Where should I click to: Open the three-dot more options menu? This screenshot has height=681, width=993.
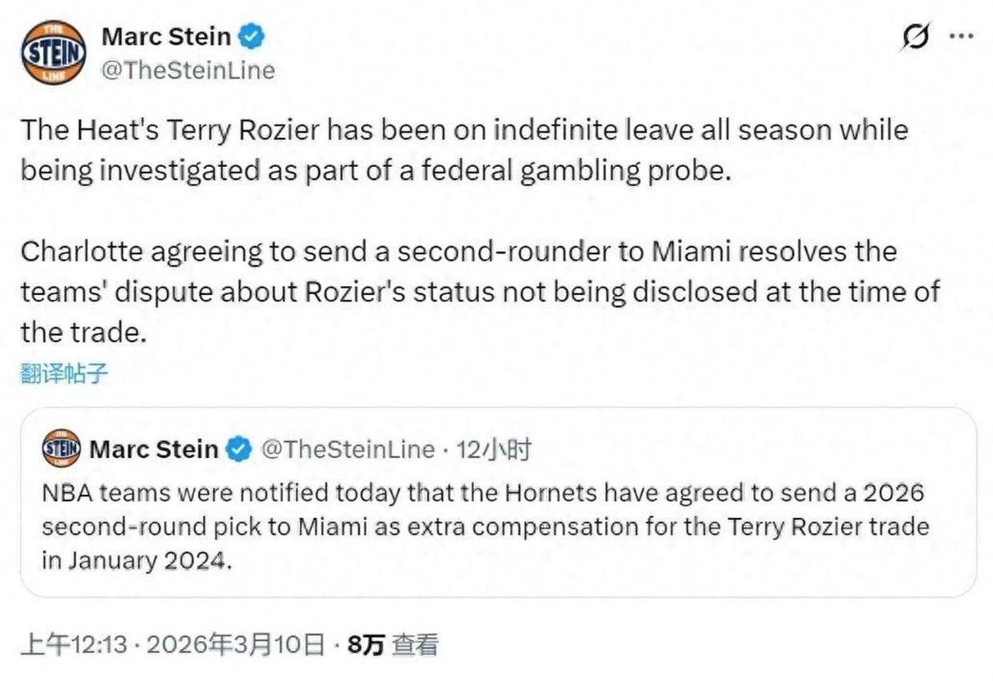[x=960, y=37]
